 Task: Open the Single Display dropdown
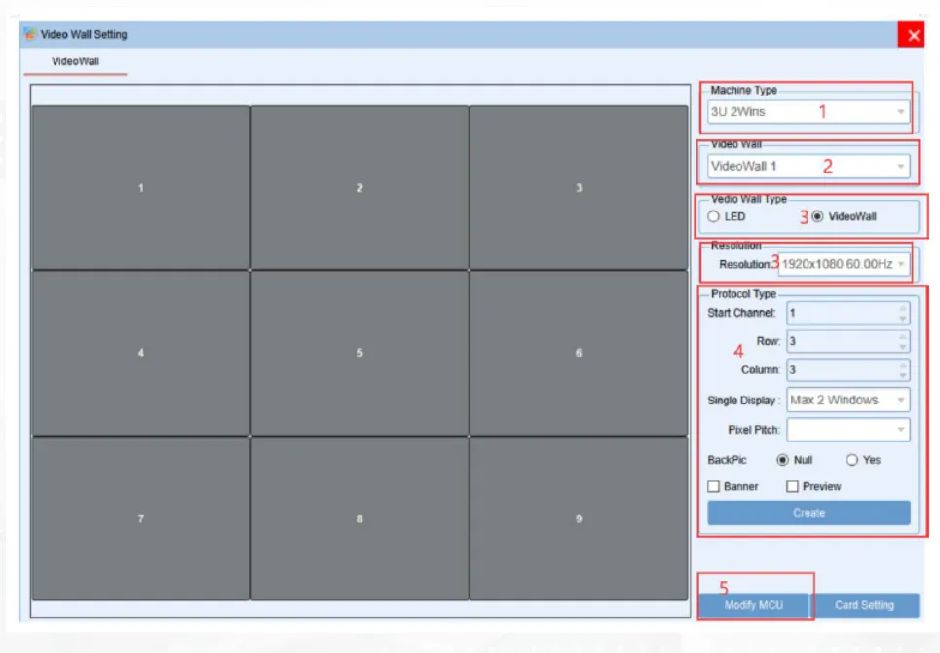pos(848,400)
